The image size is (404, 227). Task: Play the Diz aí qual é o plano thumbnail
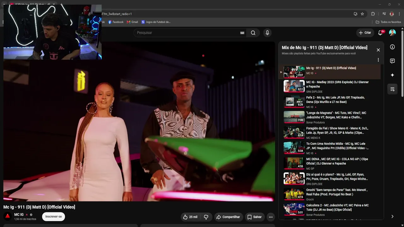(294, 178)
